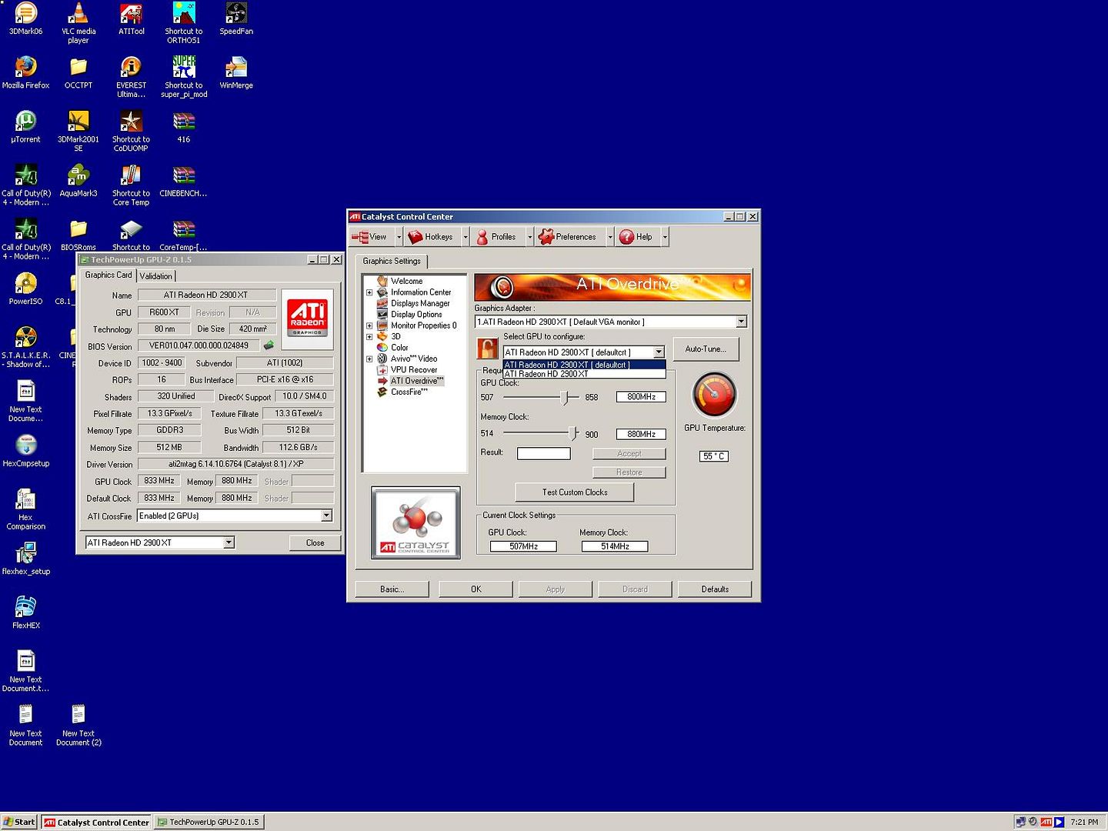1108x831 pixels.
Task: Click the Basic button
Action: tap(392, 589)
